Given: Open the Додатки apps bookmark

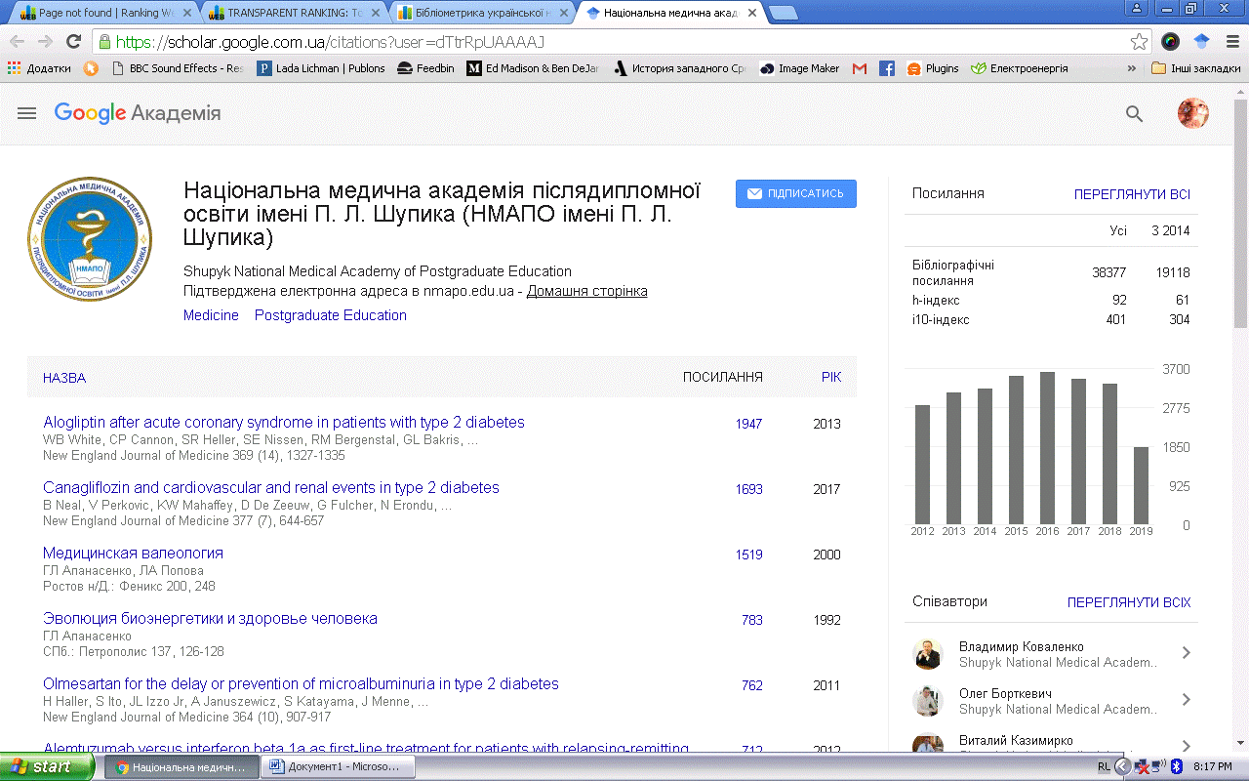Looking at the screenshot, I should 39,68.
